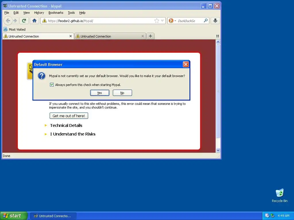Bookmark this page with the star icon

157,21
